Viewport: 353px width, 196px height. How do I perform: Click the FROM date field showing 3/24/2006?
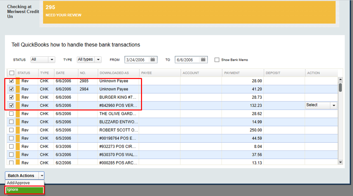tap(137, 60)
